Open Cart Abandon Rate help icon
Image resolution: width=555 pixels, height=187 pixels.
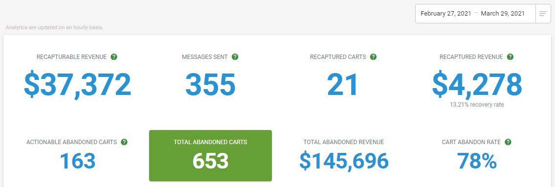508,142
